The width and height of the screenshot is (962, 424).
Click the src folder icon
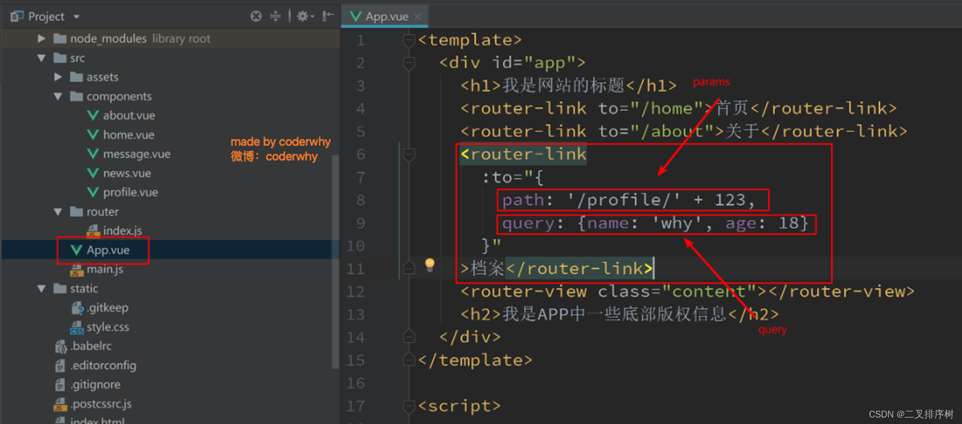click(60, 58)
